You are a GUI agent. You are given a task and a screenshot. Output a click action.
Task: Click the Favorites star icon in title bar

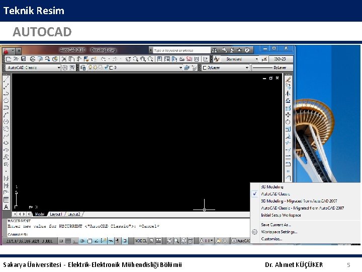[x=239, y=50]
